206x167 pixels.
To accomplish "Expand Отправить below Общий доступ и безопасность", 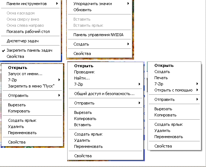I will point(106,103).
